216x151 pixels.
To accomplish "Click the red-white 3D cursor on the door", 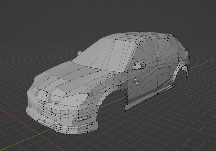I will click(136, 81).
